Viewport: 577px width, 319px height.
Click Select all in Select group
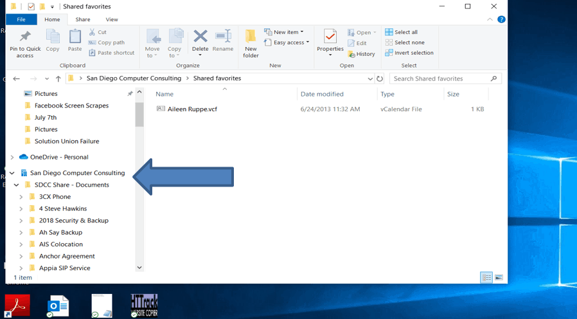tap(401, 32)
